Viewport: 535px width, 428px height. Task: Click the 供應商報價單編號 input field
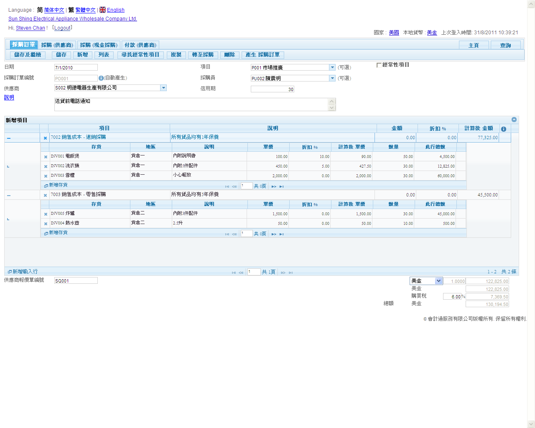[76, 281]
